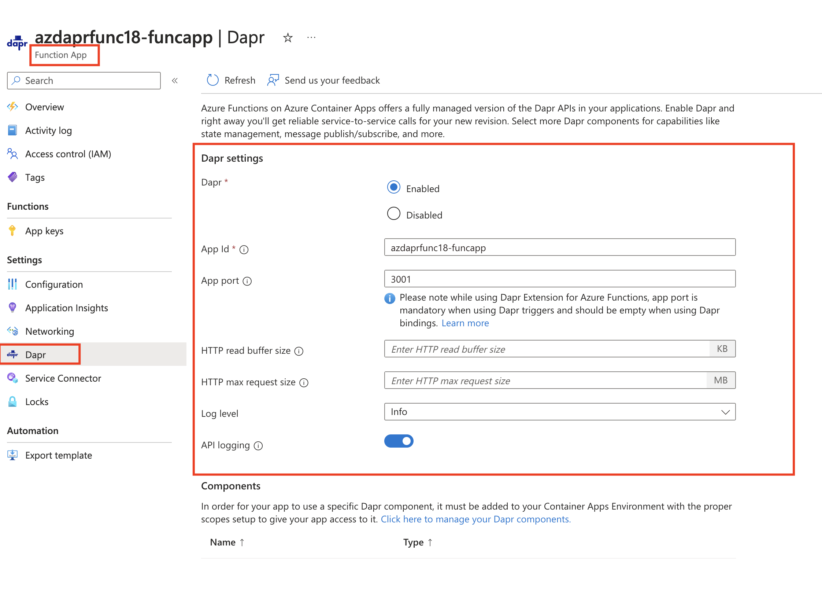Click the Dapr icon in the sidebar
The height and width of the screenshot is (599, 822).
coord(12,354)
